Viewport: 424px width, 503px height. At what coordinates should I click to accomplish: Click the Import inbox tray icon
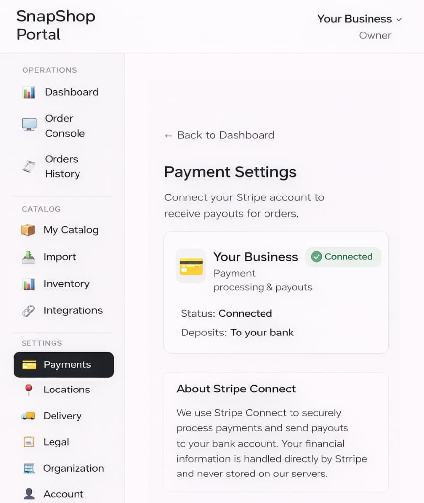[28, 256]
